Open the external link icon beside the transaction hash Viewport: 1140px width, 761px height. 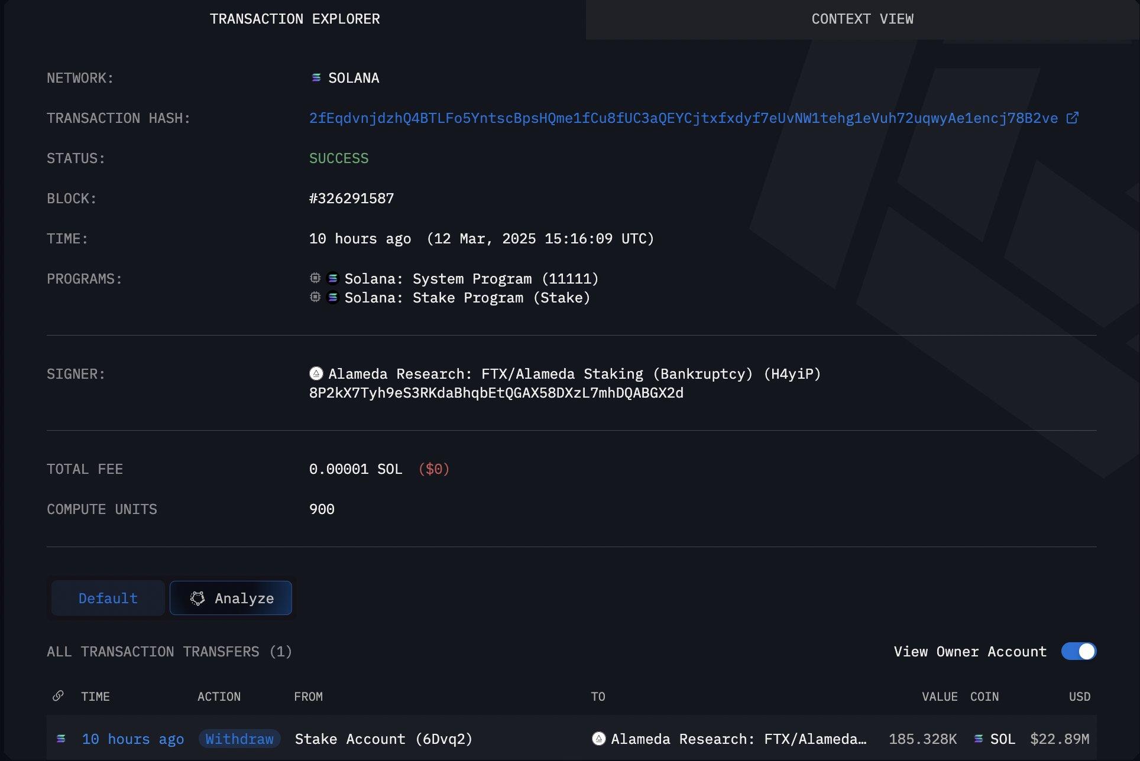pos(1072,118)
